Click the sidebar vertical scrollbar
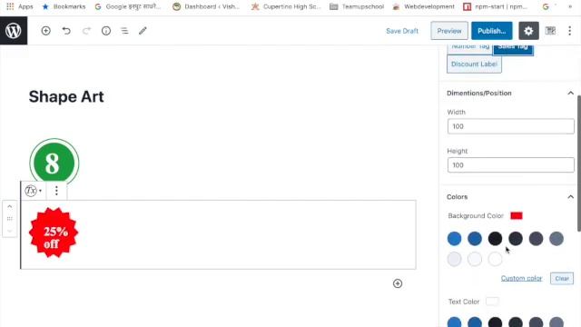Viewport: 581px width, 327px height. point(579,163)
